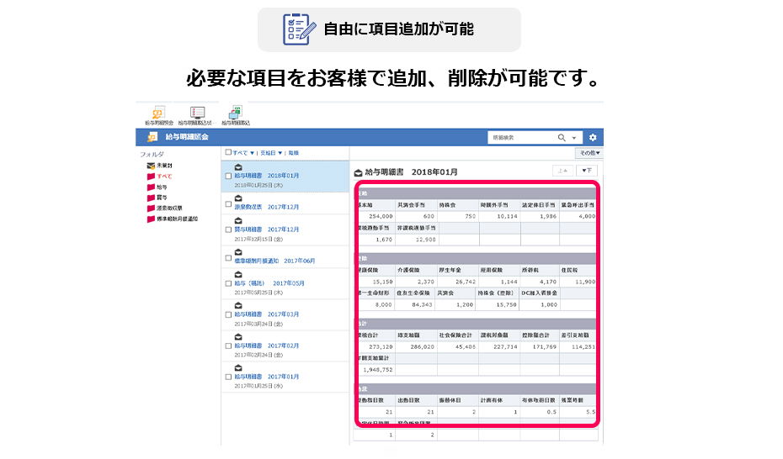The width and height of the screenshot is (783, 459).
Task: Check the 給与明細書 2017年01月 row checkbox
Action: coord(228,377)
